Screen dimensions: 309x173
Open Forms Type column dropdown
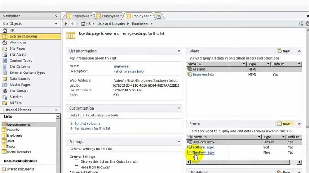pos(284,137)
